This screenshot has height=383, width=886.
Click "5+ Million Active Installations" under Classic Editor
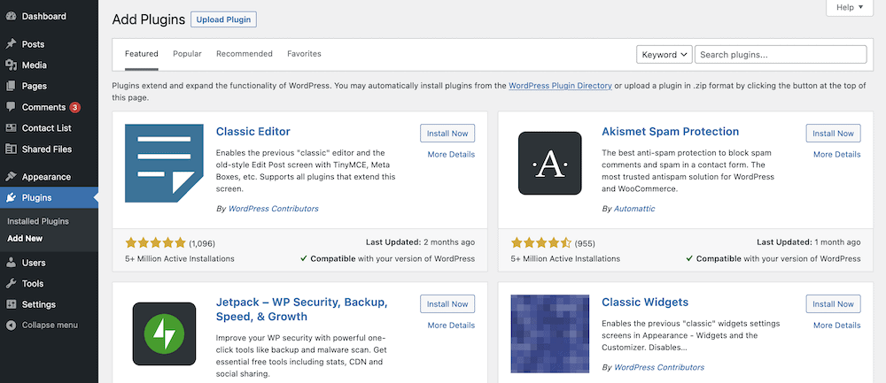180,259
